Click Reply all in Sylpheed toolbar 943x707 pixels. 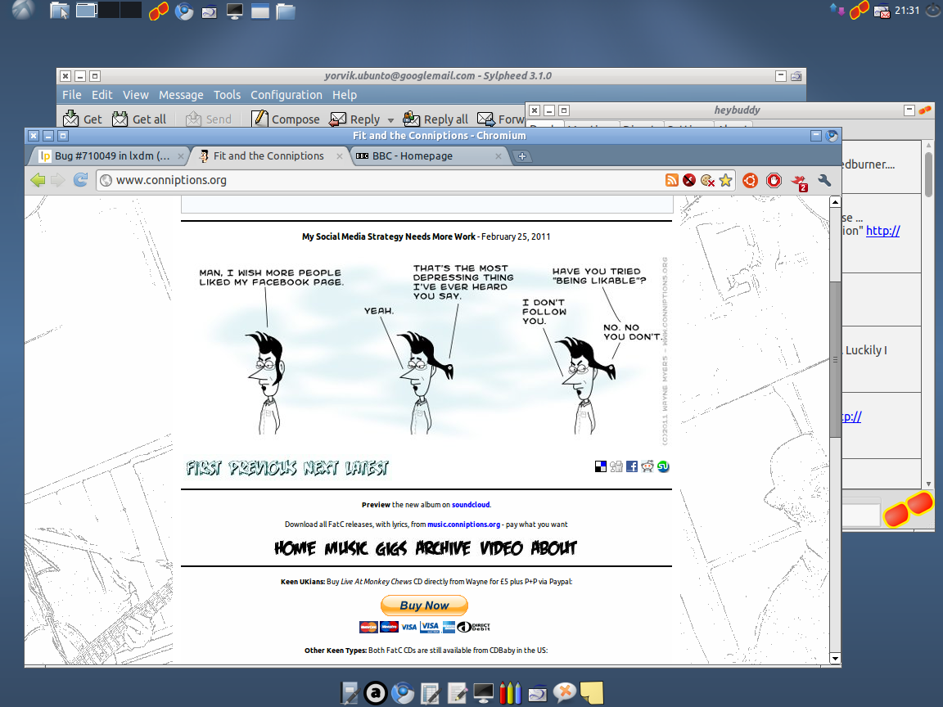coord(435,119)
